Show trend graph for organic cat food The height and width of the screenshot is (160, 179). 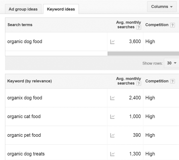pyautogui.click(x=112, y=117)
